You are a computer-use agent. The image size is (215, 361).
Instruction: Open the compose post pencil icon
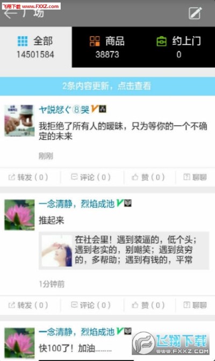[195, 13]
